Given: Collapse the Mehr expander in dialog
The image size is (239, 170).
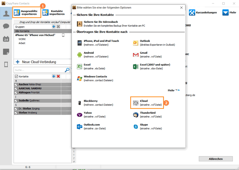Looking at the screenshot, I should coord(174,90).
